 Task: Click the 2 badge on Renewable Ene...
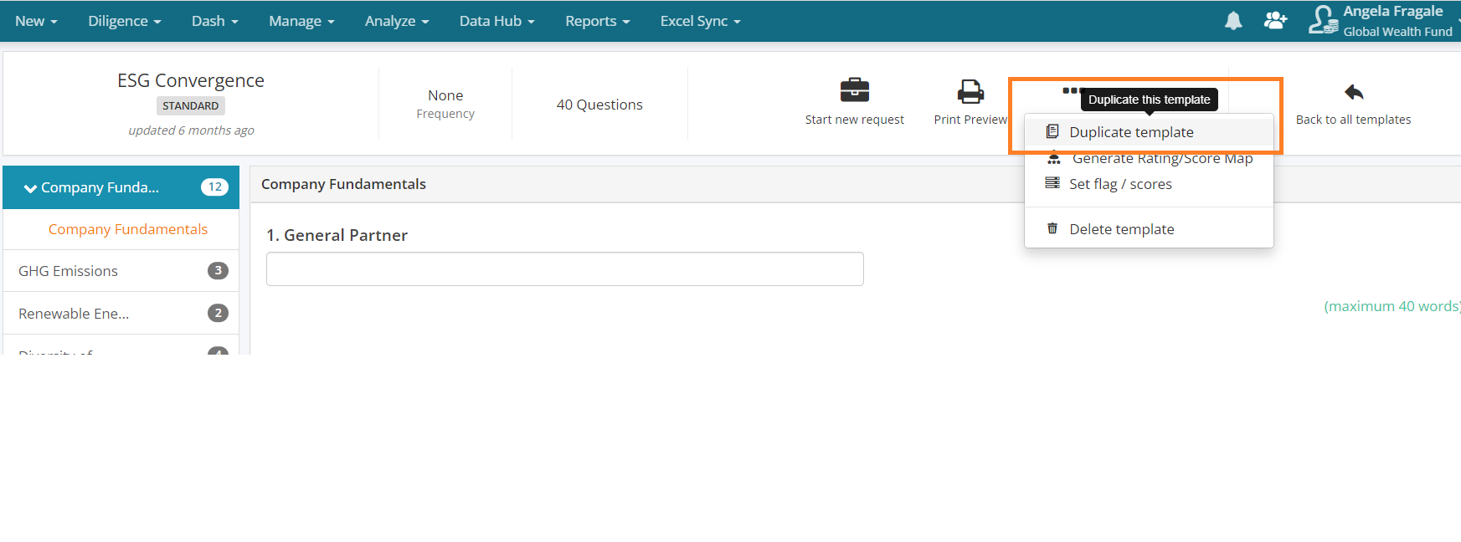[x=218, y=313]
